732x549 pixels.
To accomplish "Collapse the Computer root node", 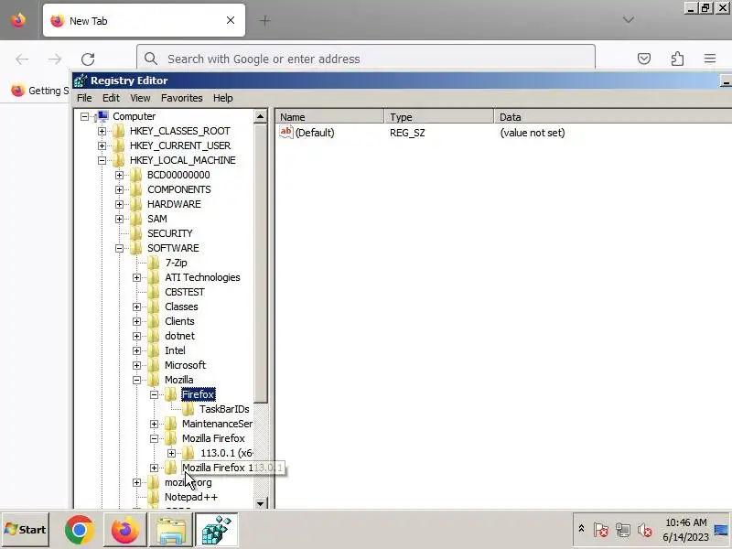I will (x=84, y=117).
